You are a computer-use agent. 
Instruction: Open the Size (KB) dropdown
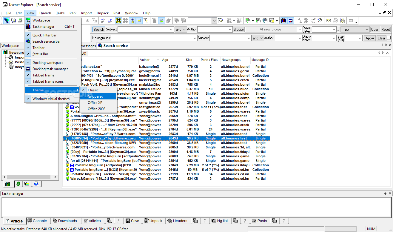click(360, 38)
